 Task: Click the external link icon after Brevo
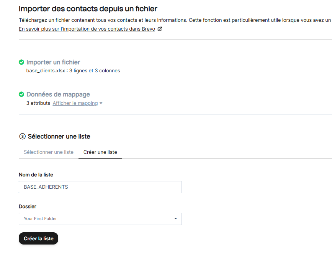160,29
